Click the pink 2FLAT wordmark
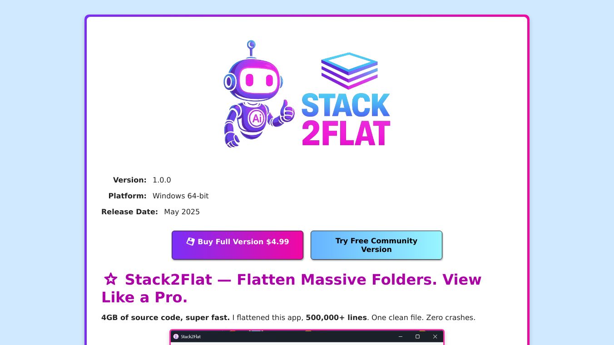The image size is (614, 345). click(x=346, y=133)
